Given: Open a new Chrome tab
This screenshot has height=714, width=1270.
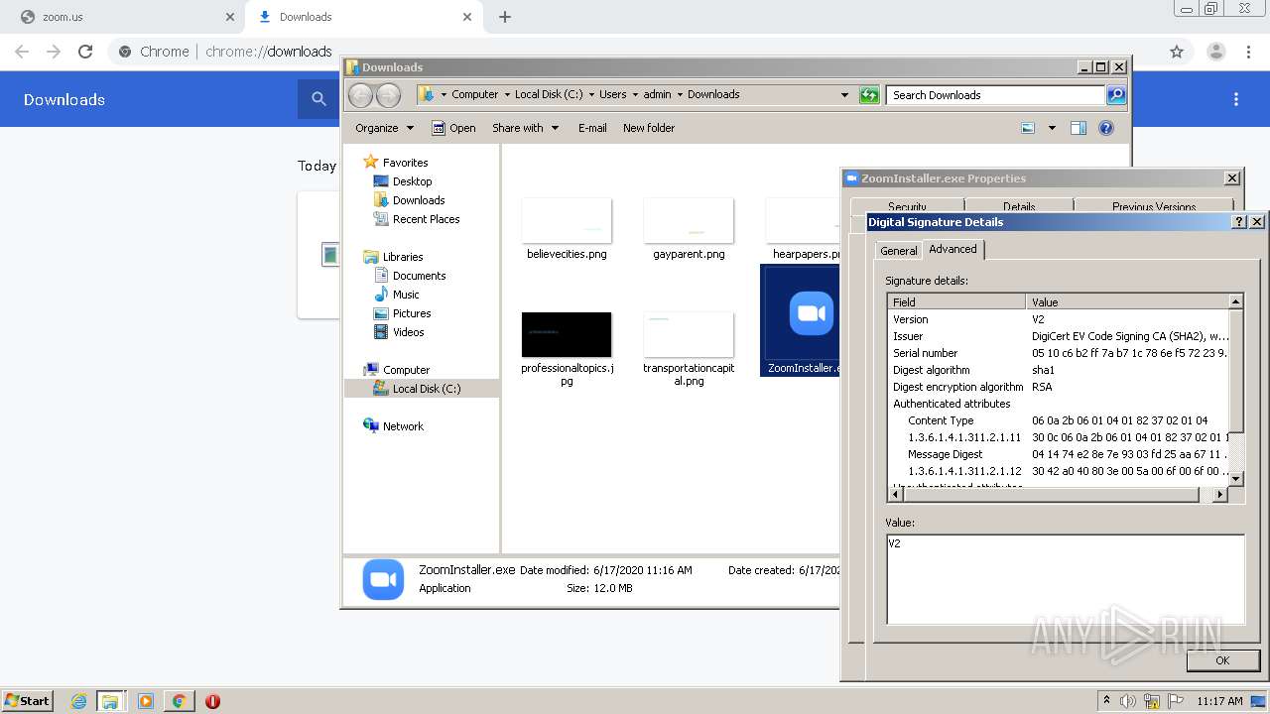Looking at the screenshot, I should pyautogui.click(x=505, y=17).
